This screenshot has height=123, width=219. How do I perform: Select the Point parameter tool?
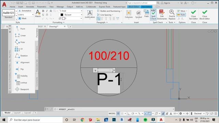(20, 29)
